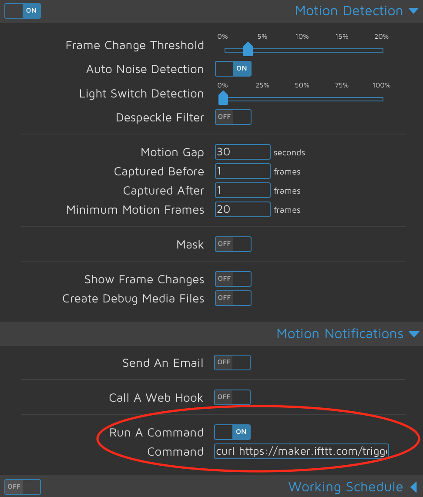Click the Command field containing the curl URL
Image resolution: width=423 pixels, height=497 pixels.
coord(302,451)
